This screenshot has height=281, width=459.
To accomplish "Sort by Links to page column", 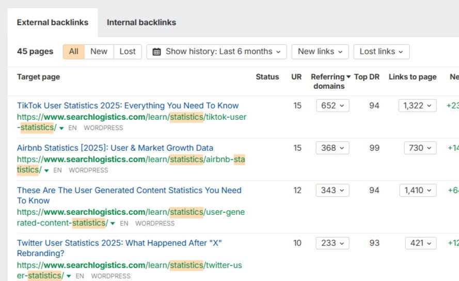I will click(x=413, y=77).
